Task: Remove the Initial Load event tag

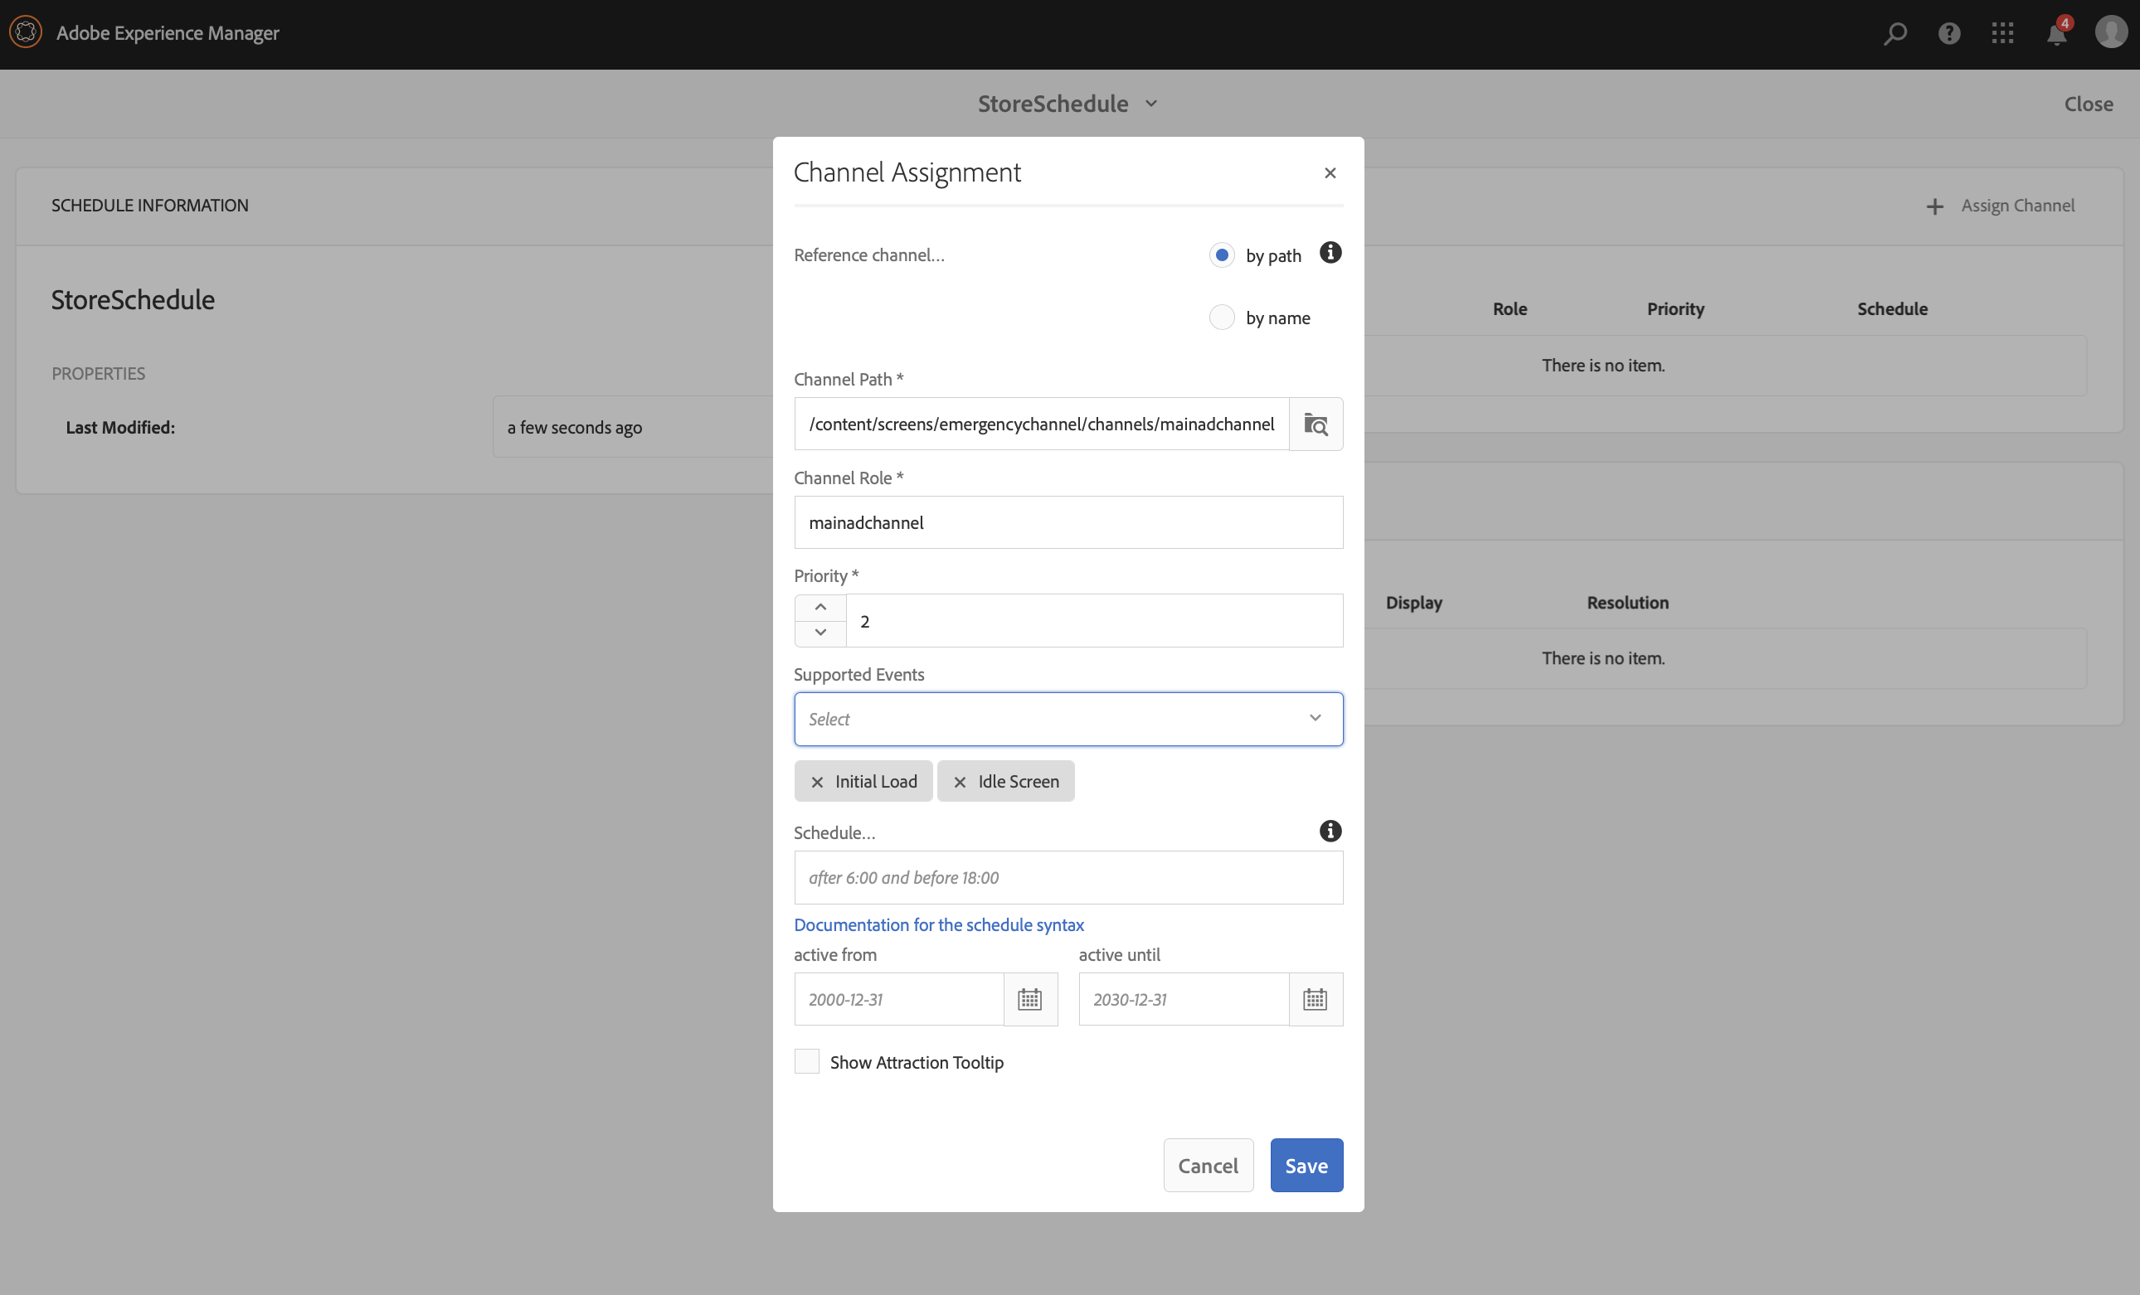Action: click(x=816, y=782)
